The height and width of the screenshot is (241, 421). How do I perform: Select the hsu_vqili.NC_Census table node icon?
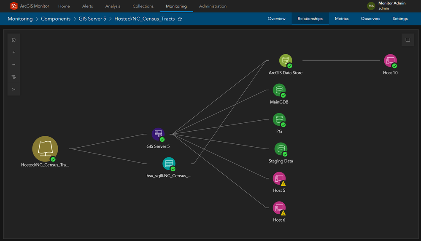(x=169, y=164)
